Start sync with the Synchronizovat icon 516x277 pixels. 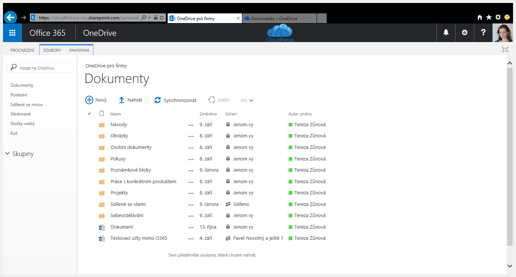coord(157,100)
